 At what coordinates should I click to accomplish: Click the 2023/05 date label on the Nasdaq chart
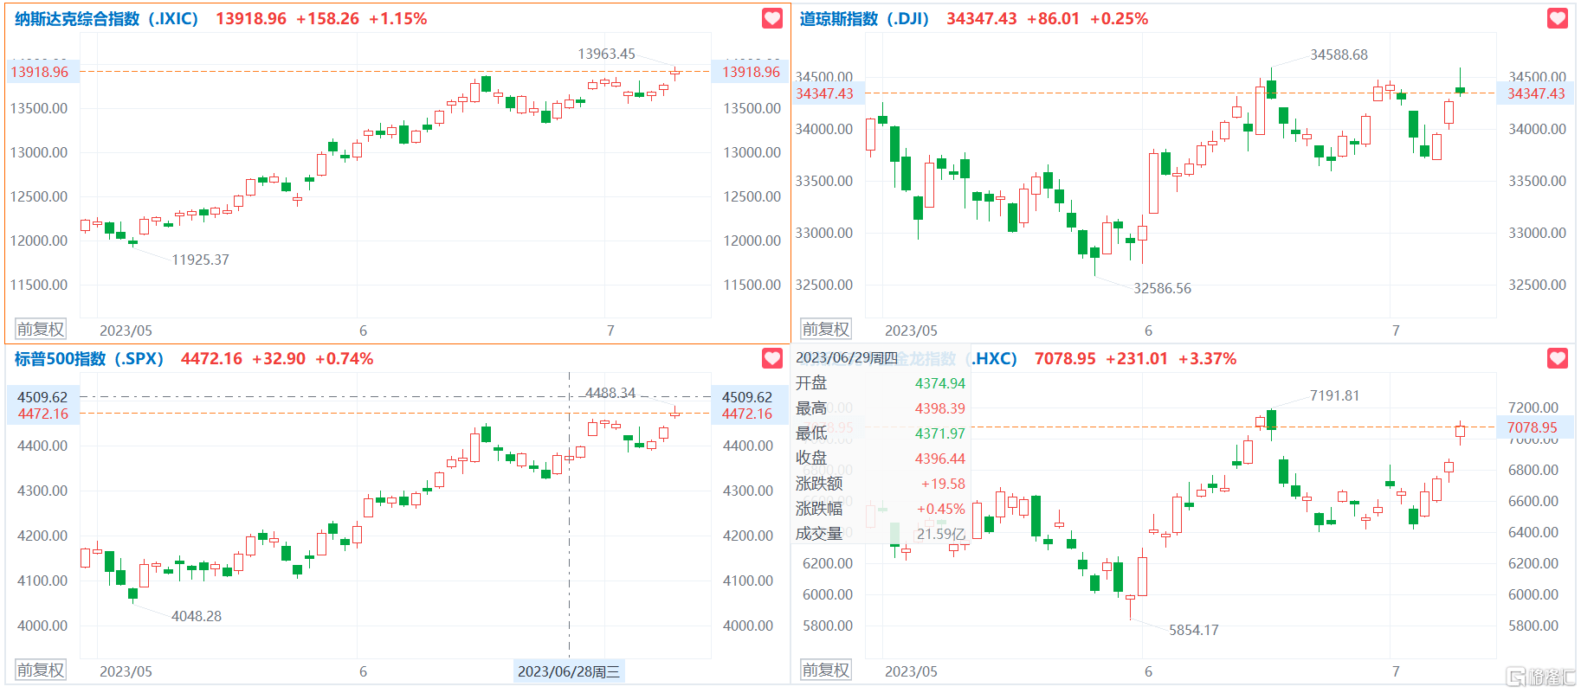click(x=126, y=330)
